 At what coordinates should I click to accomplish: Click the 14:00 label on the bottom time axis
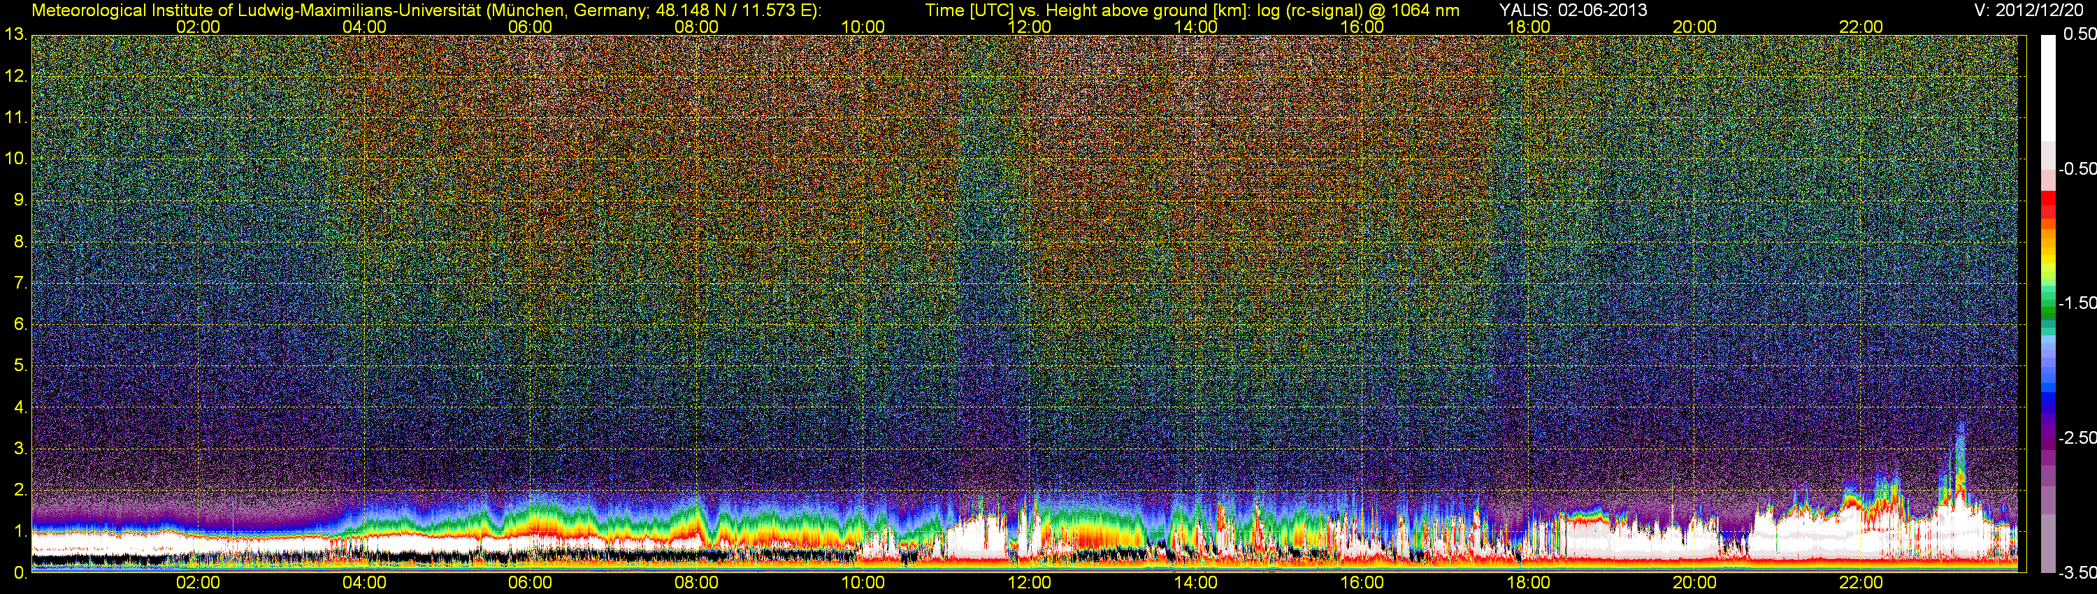1196,583
